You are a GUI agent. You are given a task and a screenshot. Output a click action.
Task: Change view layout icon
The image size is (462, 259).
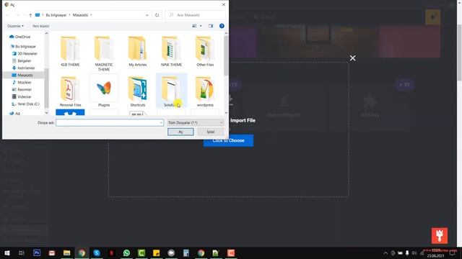[x=194, y=26]
